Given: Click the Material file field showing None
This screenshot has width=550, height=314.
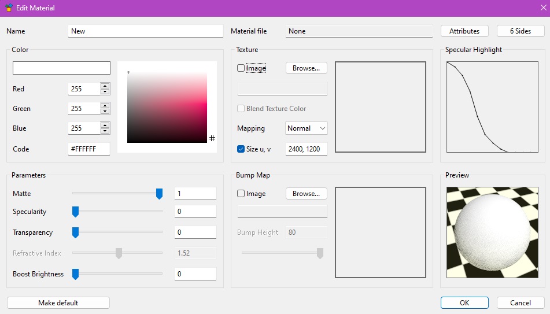Looking at the screenshot, I should click(359, 31).
